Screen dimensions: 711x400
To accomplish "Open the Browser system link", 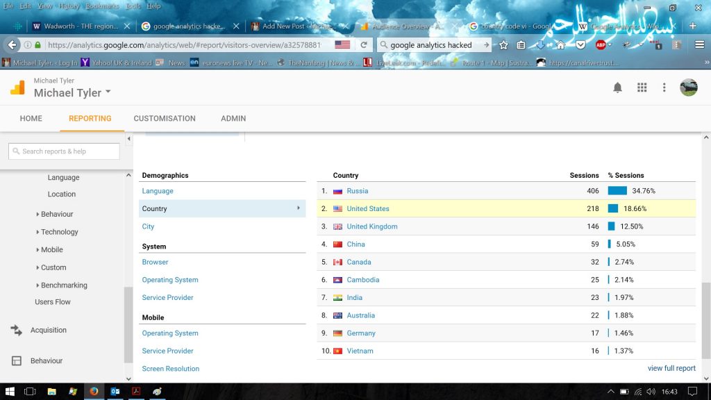I will (x=155, y=262).
